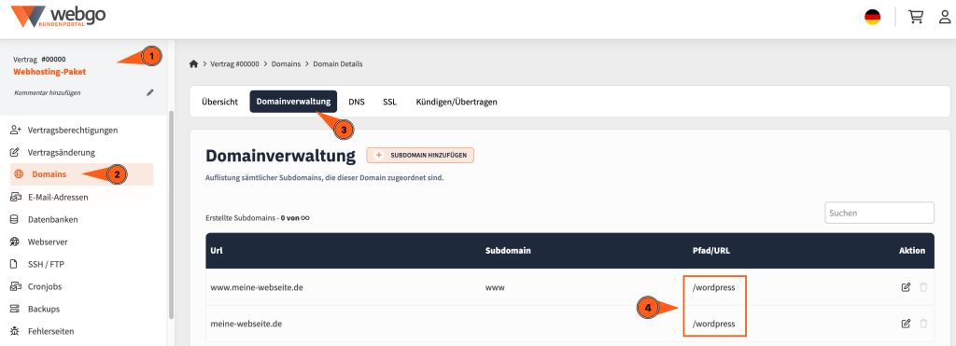Click the plus icon on Subdomain hinzufügen
The height and width of the screenshot is (346, 956).
pyautogui.click(x=378, y=156)
